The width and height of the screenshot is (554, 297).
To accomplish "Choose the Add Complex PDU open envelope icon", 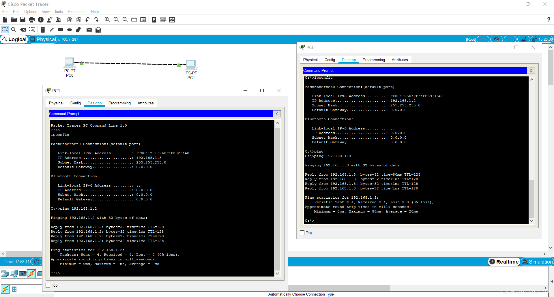I will click(x=98, y=30).
